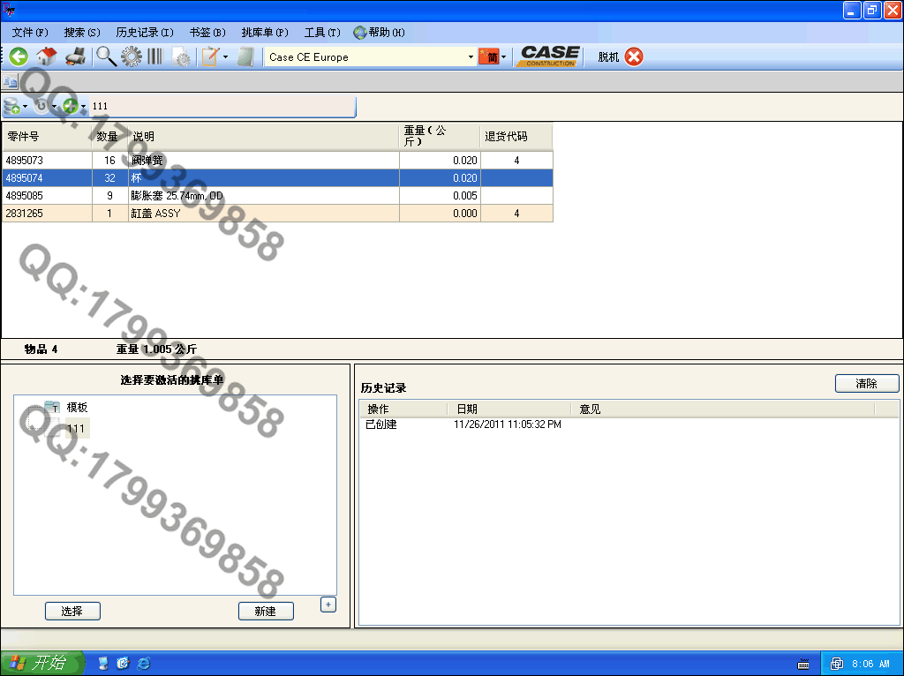This screenshot has height=676, width=904.
Task: Click the CASE Construction logo
Action: (x=549, y=56)
